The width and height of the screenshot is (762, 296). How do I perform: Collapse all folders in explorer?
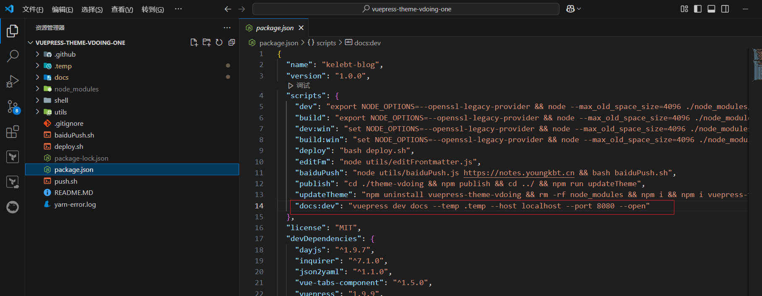click(231, 42)
